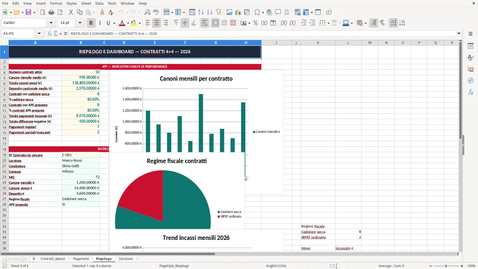Click the zoom slider handle
Screen dimensions: 478x269
point(446,266)
